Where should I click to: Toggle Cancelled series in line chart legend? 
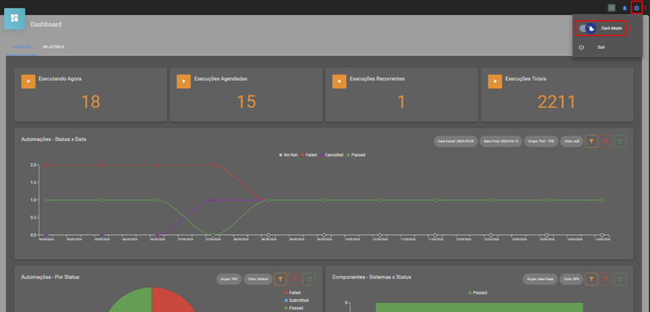click(331, 155)
